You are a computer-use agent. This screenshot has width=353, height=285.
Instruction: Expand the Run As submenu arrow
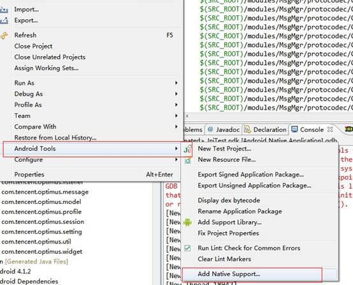click(176, 83)
